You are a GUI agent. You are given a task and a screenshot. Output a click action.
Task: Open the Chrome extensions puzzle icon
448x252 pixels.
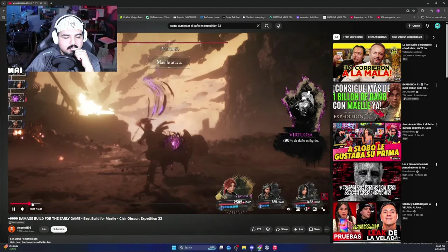coord(422,11)
